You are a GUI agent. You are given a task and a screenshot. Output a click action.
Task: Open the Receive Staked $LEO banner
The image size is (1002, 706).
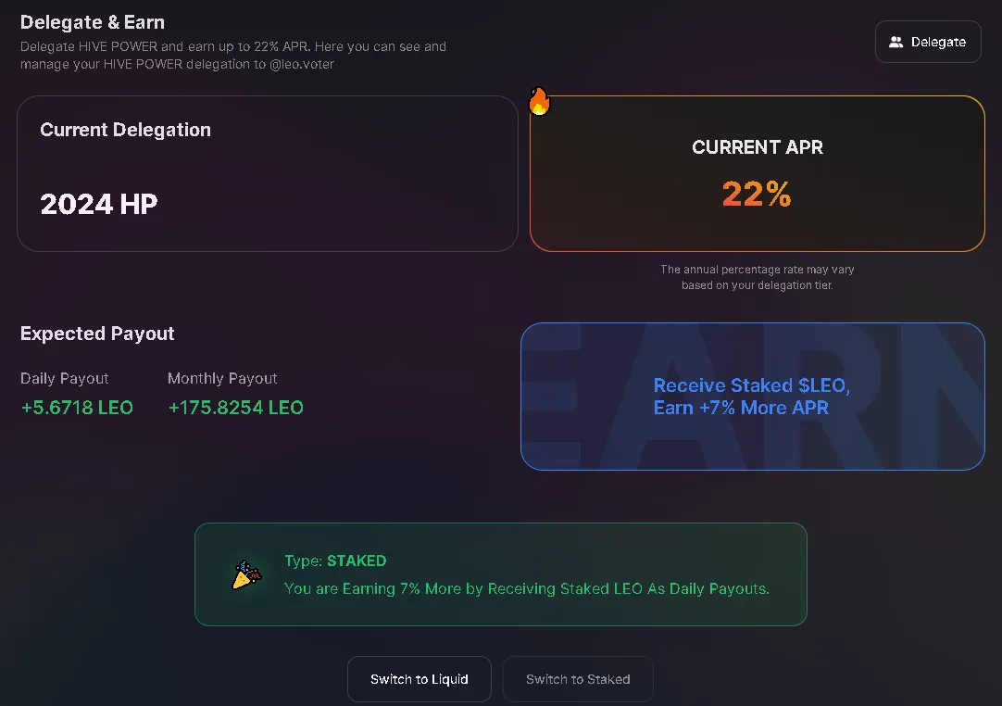click(753, 397)
